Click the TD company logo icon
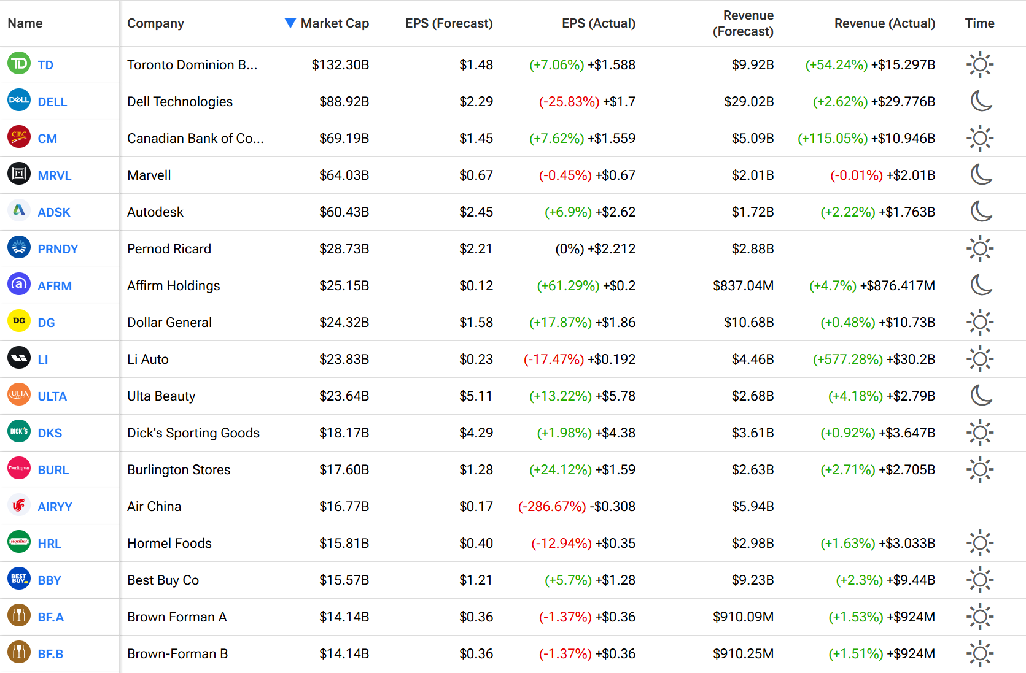Image resolution: width=1026 pixels, height=673 pixels. (x=19, y=63)
